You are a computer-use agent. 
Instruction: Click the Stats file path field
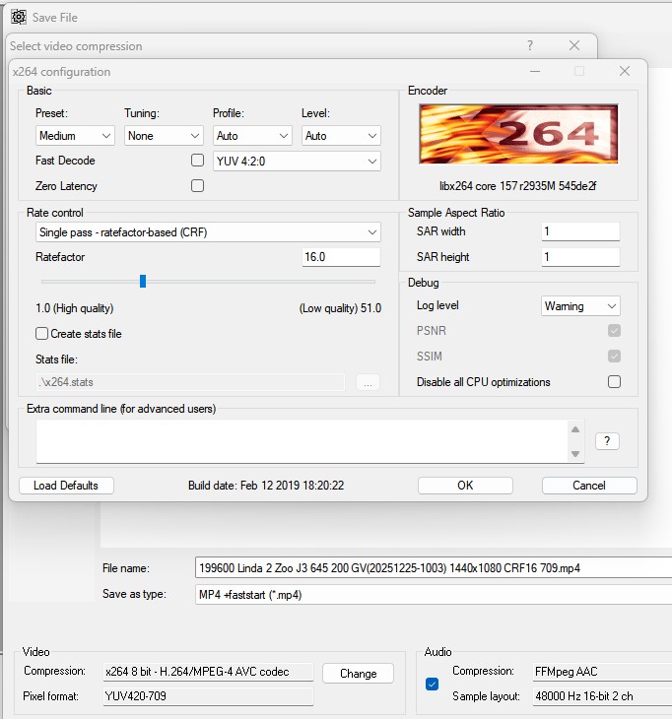[190, 382]
